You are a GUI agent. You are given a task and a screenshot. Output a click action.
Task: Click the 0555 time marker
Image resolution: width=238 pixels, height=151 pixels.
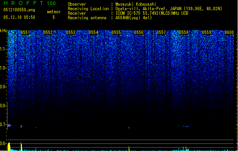point(116,32)
